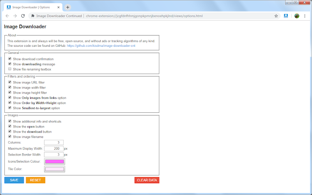Minimize the Chrome window

289,3
